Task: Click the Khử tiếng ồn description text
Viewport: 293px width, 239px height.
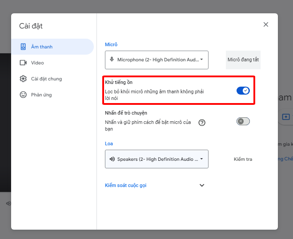Action: pos(154,95)
